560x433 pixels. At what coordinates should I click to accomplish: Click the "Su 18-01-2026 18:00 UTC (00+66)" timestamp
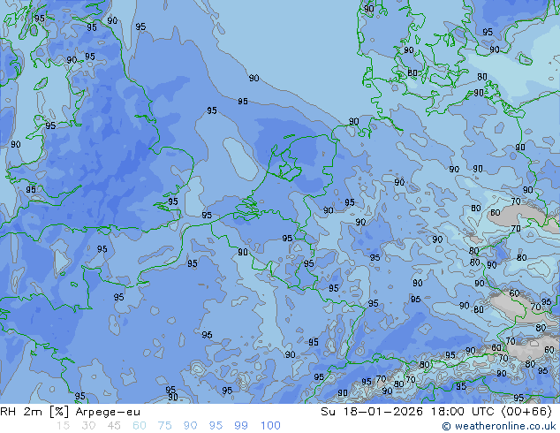point(436,412)
